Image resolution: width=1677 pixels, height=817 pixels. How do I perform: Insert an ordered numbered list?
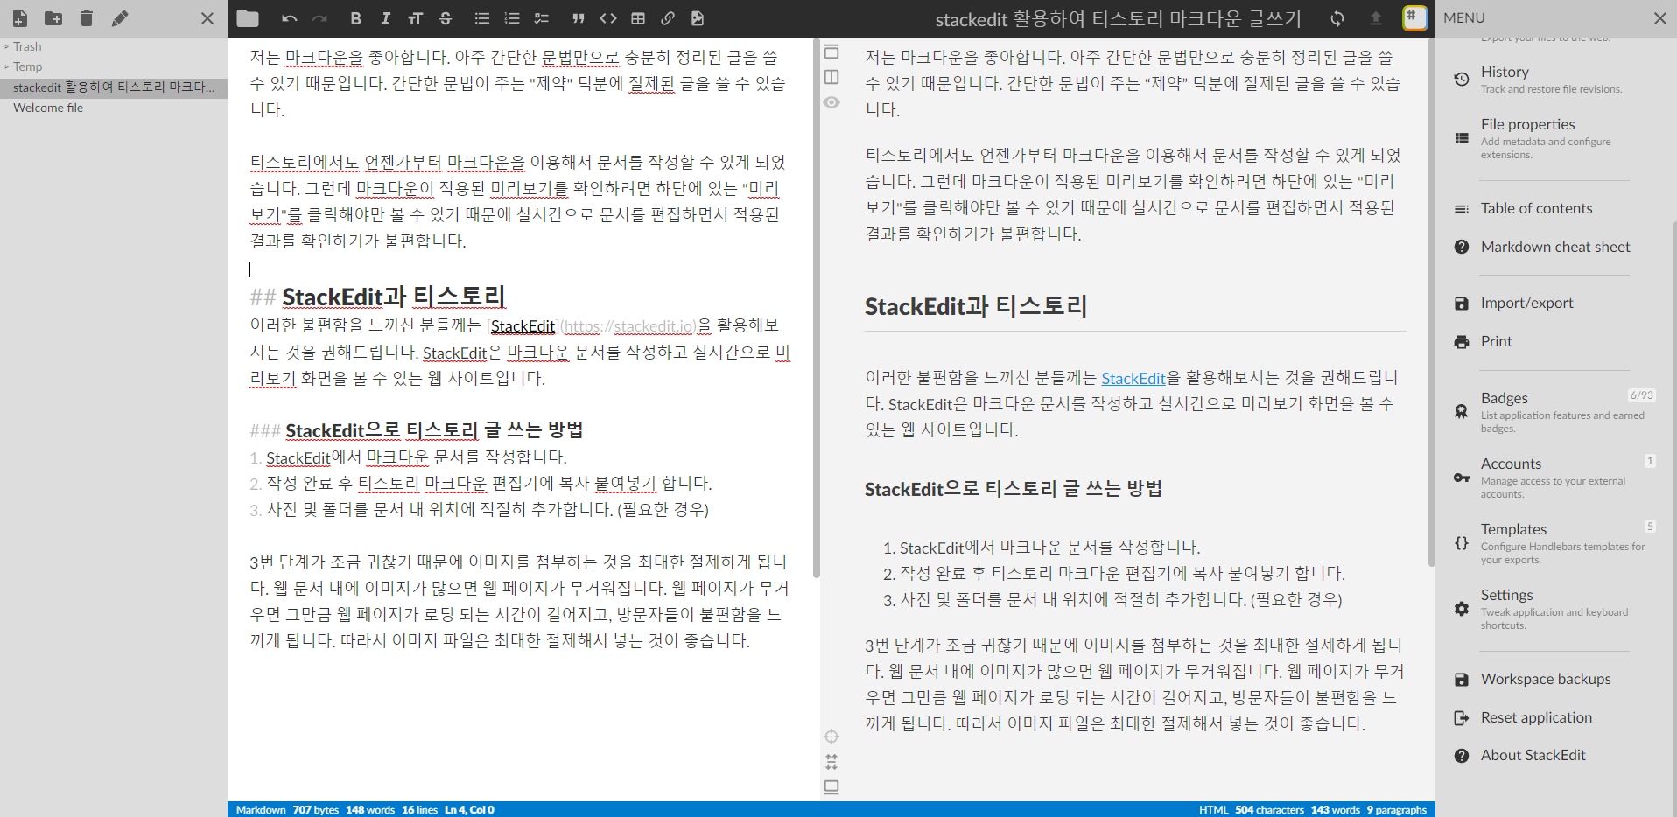(512, 18)
